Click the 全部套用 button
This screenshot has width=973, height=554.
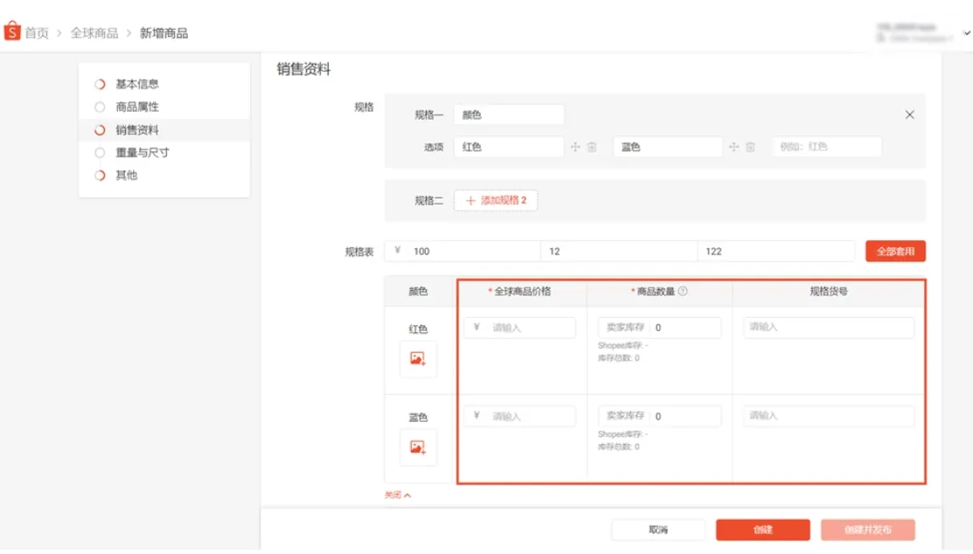(895, 251)
